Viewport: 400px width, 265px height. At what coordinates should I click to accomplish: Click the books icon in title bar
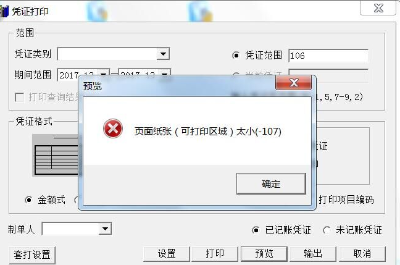click(x=4, y=12)
